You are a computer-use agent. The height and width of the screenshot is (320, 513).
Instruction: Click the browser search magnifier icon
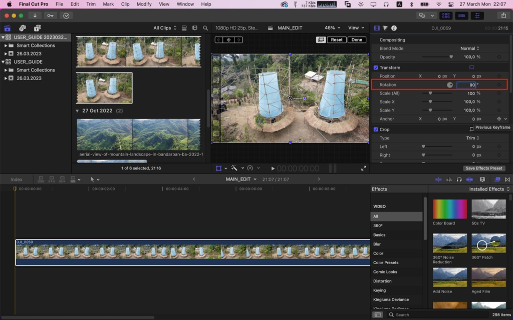205,28
